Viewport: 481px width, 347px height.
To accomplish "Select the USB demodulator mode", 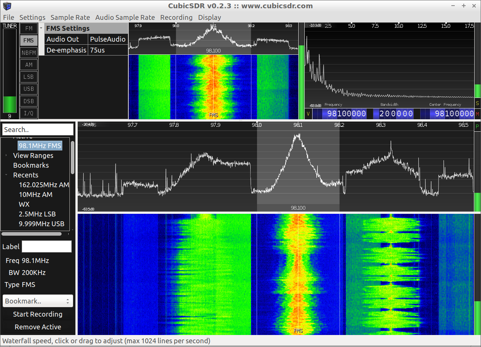I will pyautogui.click(x=29, y=89).
